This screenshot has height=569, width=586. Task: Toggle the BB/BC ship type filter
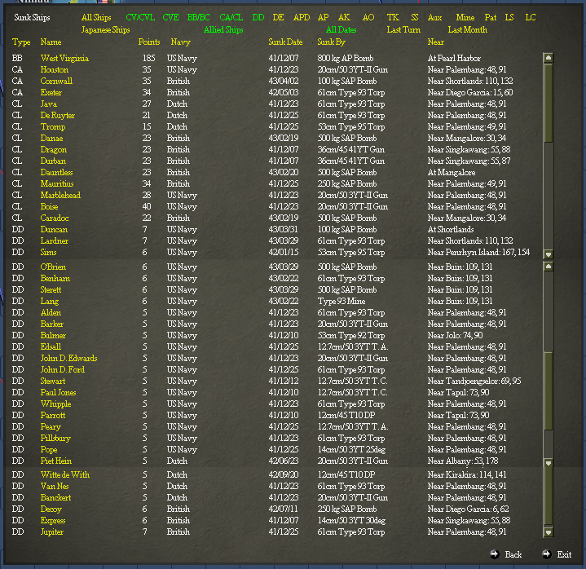click(198, 18)
